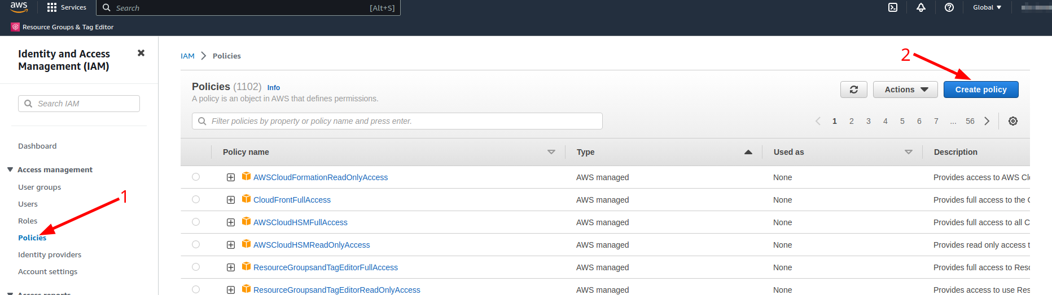Screen dimensions: 1052x295
Task: Open Users in sidebar
Action: (28, 204)
